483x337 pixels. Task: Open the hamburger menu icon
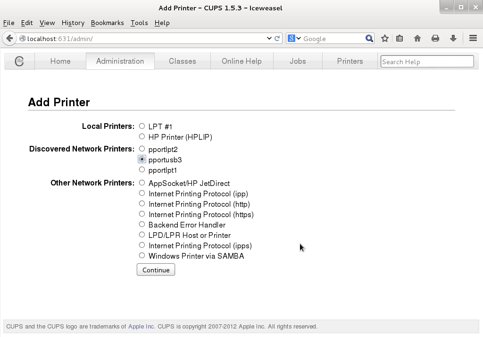pyautogui.click(x=473, y=38)
